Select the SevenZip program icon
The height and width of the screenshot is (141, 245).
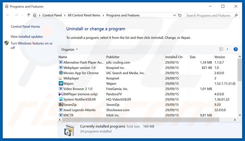pyautogui.click(x=61, y=105)
